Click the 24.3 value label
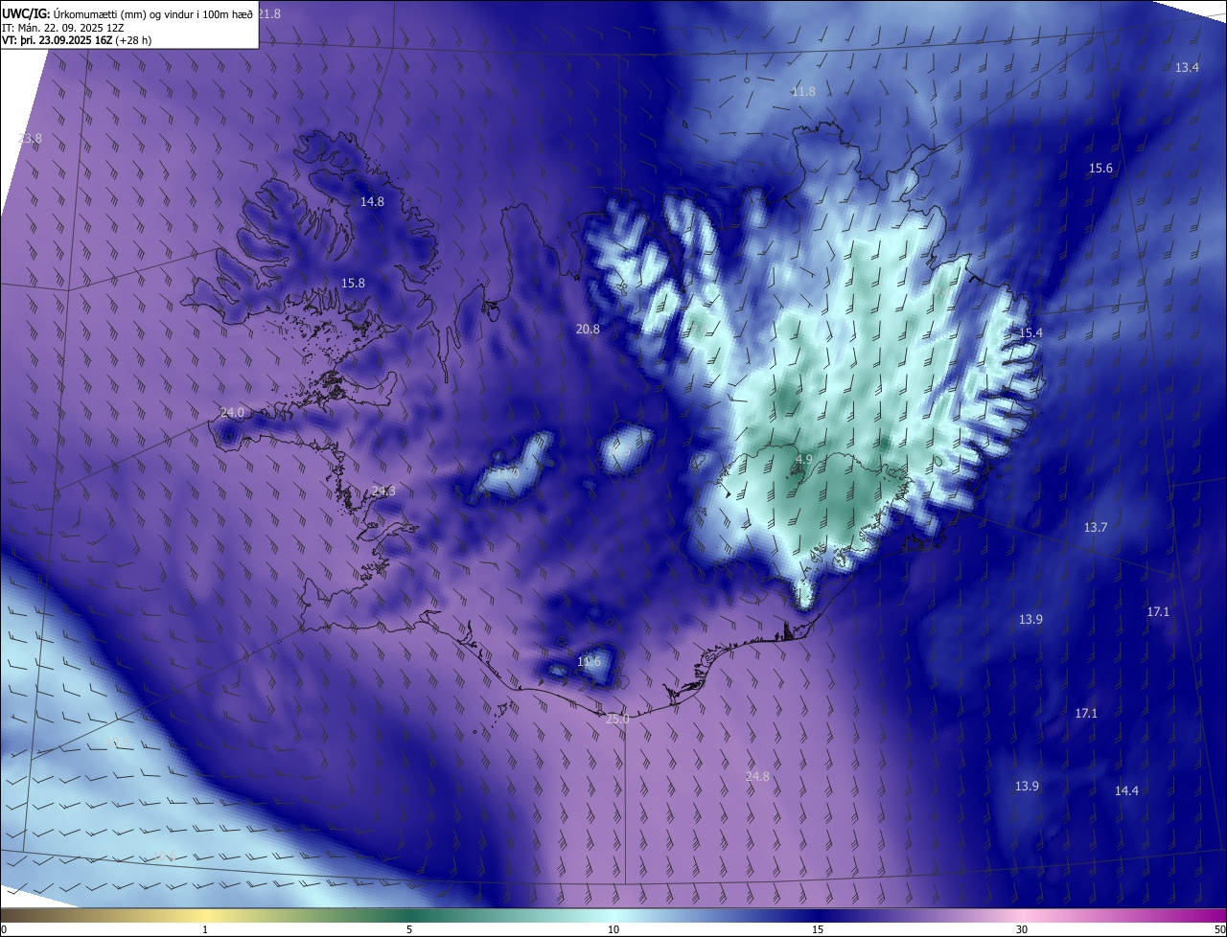Image resolution: width=1227 pixels, height=937 pixels. click(383, 491)
